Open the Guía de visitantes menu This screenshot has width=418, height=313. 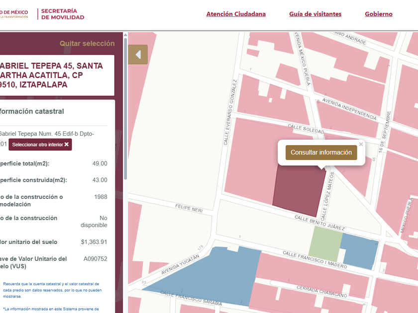pos(315,14)
